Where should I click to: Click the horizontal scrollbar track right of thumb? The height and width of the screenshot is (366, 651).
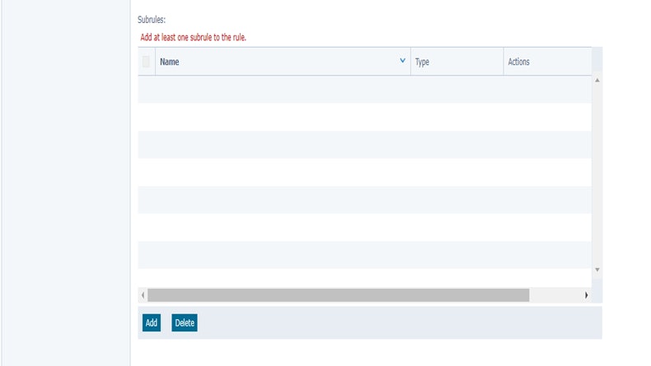click(x=556, y=294)
